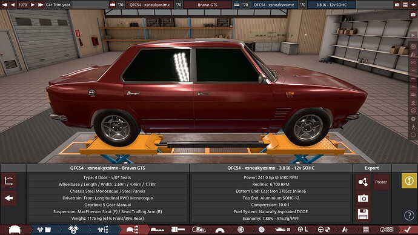Open the QFC54 - xsneakyxsimx car model dropdown
The width and height of the screenshot is (418, 235).
coord(149,4)
